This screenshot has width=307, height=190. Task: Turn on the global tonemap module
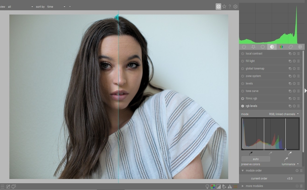click(243, 68)
